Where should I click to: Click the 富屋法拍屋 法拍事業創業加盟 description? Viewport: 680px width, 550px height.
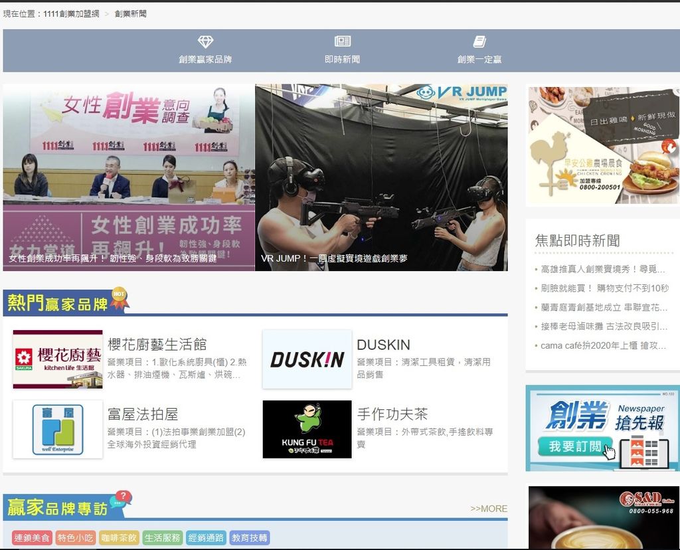pos(176,438)
